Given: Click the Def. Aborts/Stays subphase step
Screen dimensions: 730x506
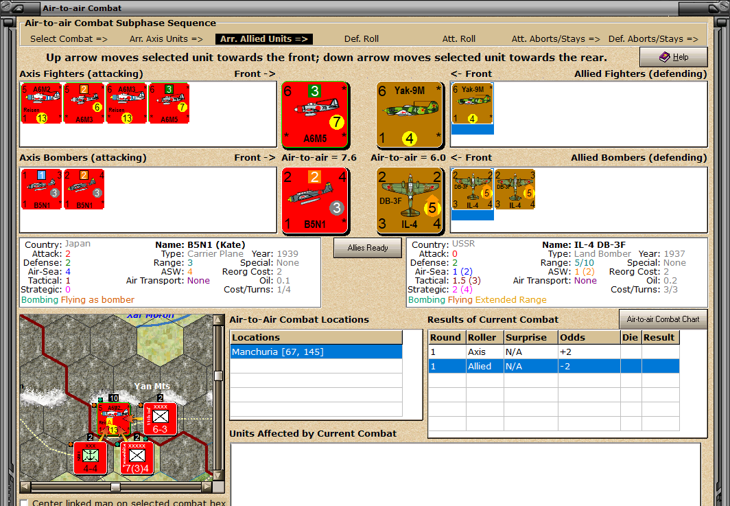Looking at the screenshot, I should point(653,39).
